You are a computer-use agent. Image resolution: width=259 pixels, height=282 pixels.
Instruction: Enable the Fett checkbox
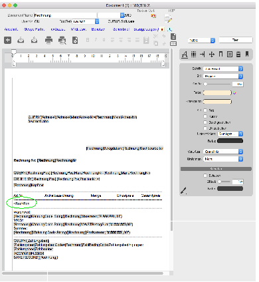205,110
